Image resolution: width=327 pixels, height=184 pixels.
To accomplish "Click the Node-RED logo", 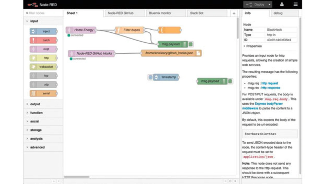I will (x=42, y=5).
